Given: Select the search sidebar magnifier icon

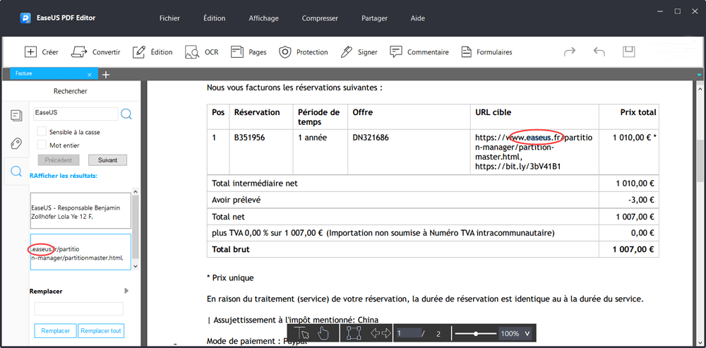Looking at the screenshot, I should click(x=16, y=172).
